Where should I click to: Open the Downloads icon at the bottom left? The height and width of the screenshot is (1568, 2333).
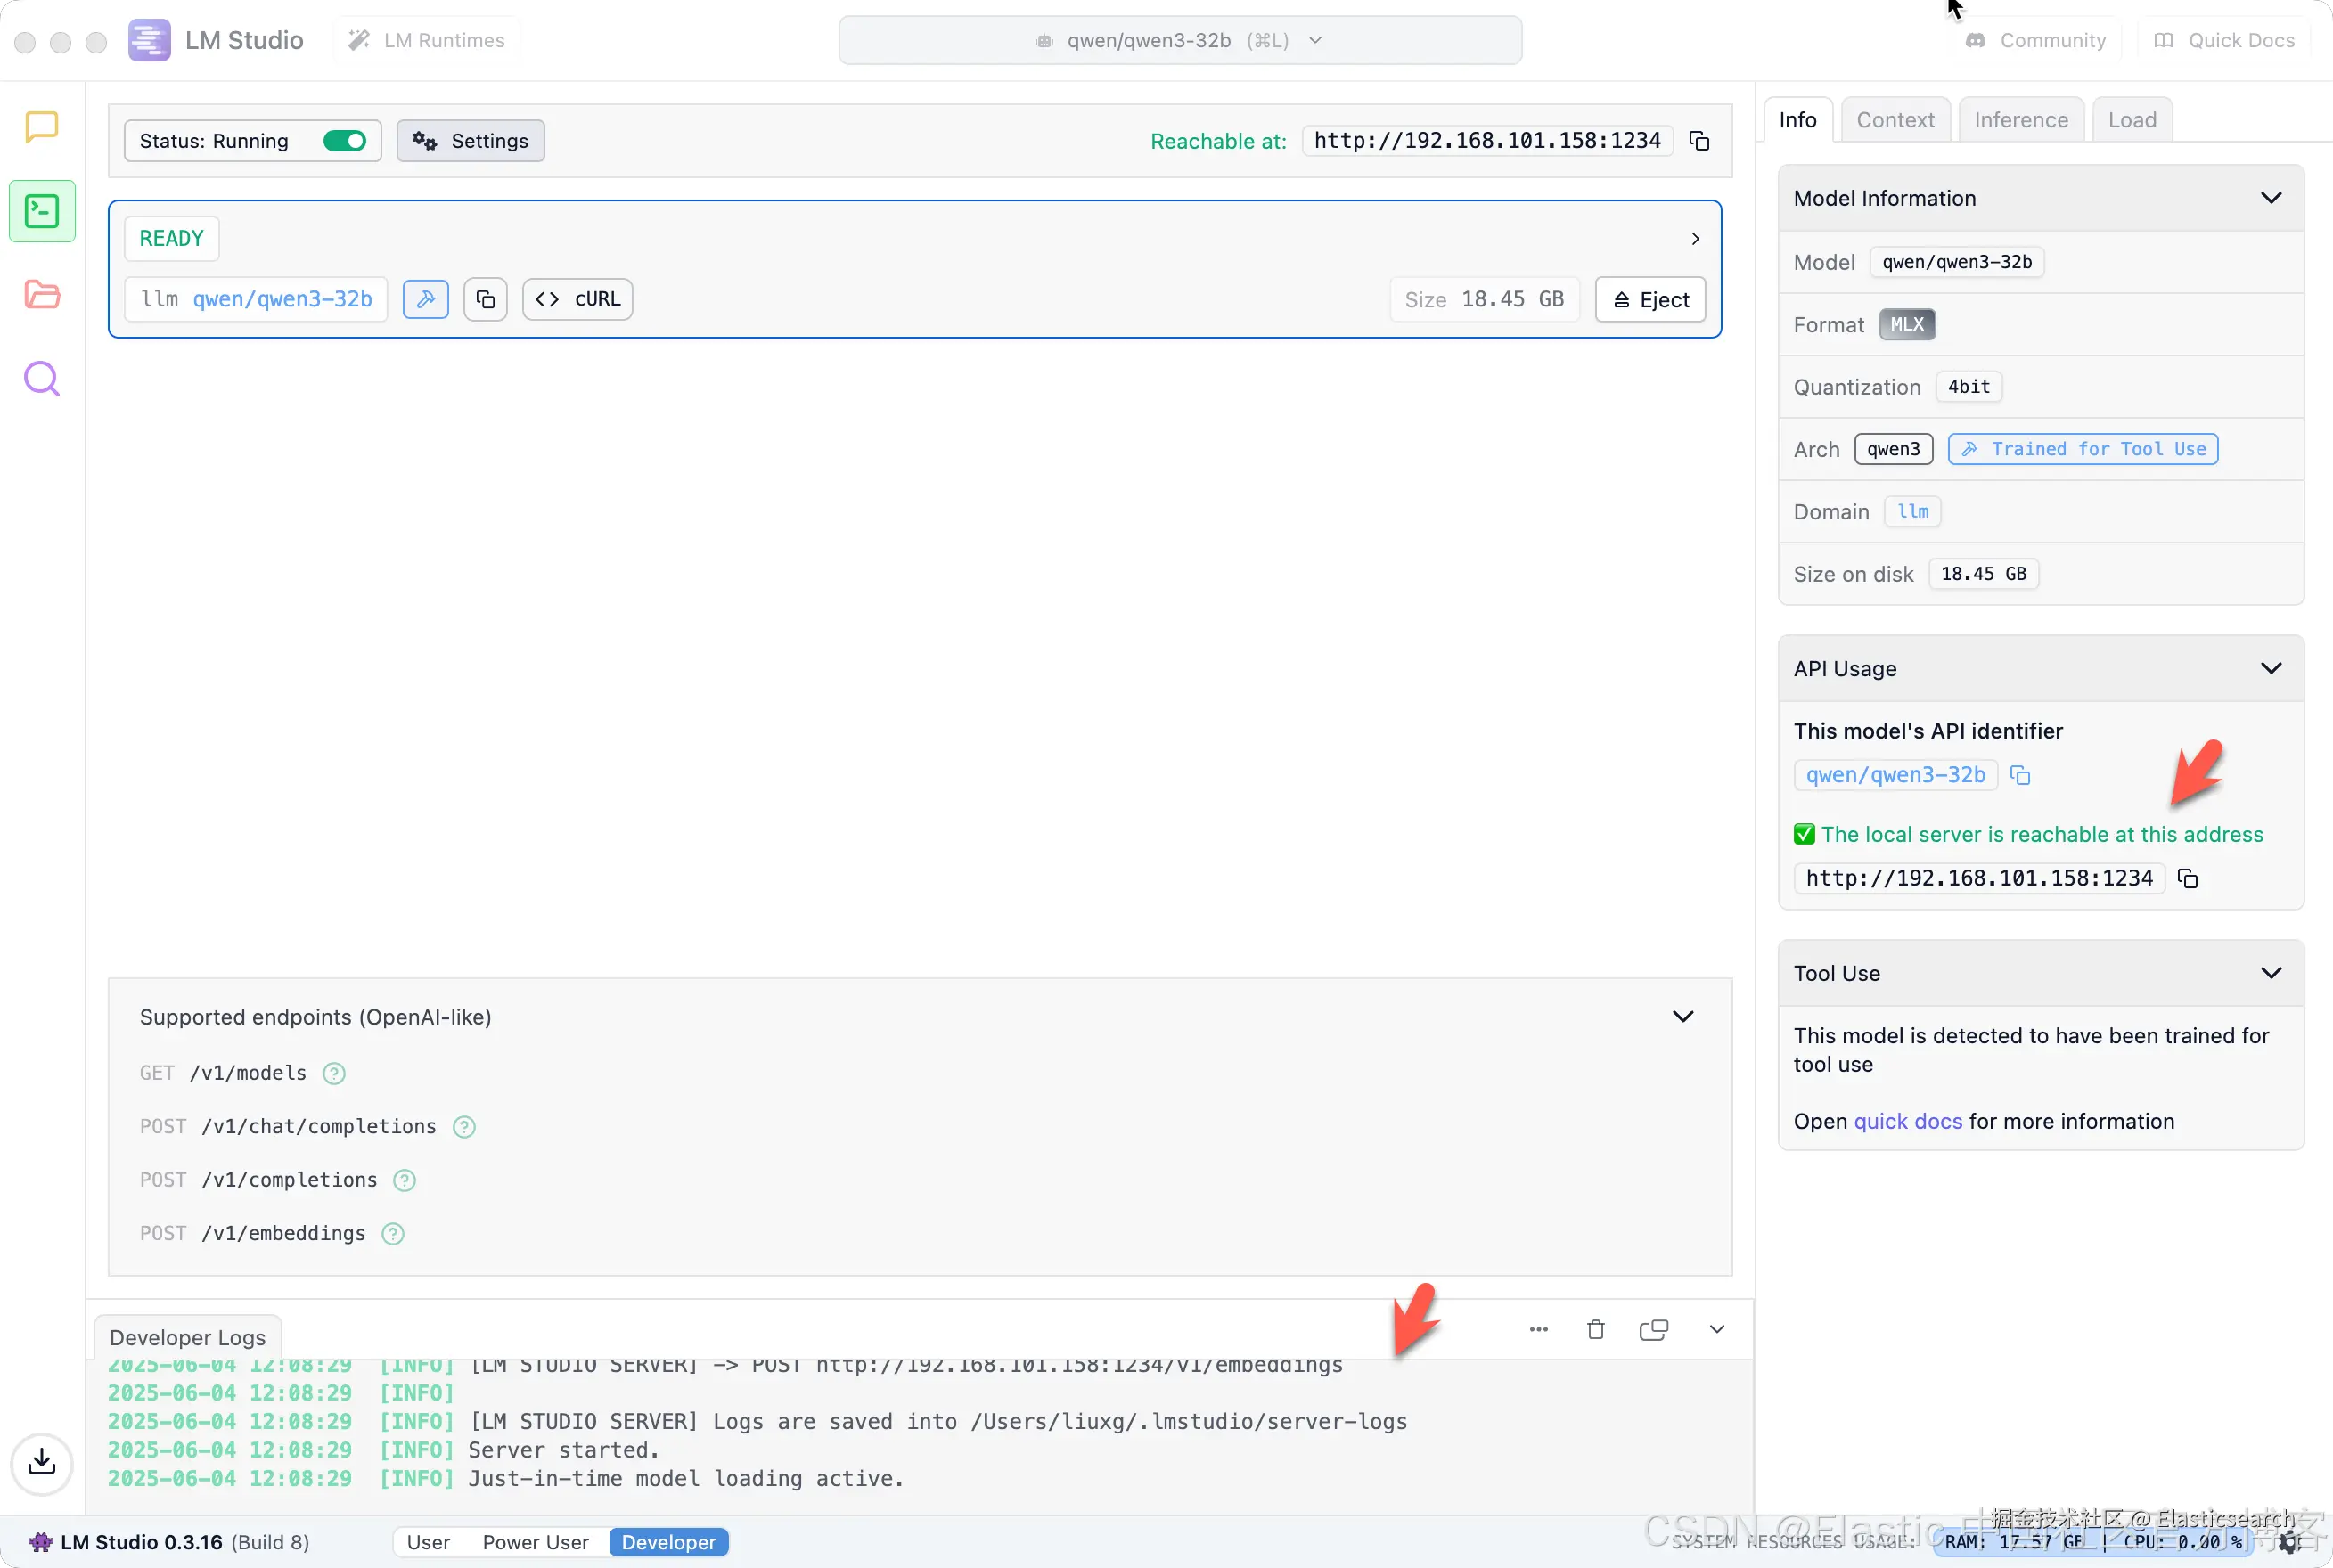point(41,1463)
